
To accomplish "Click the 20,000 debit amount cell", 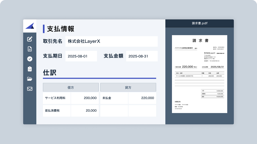I will click(85, 111).
